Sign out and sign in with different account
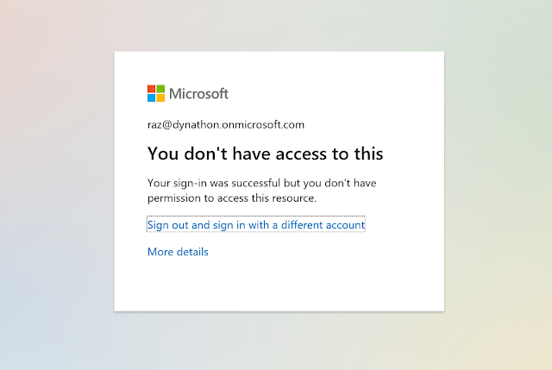 [256, 224]
